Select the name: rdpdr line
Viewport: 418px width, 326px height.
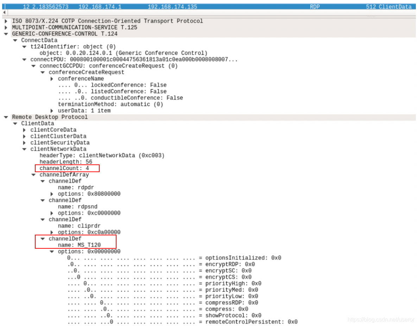(76, 188)
